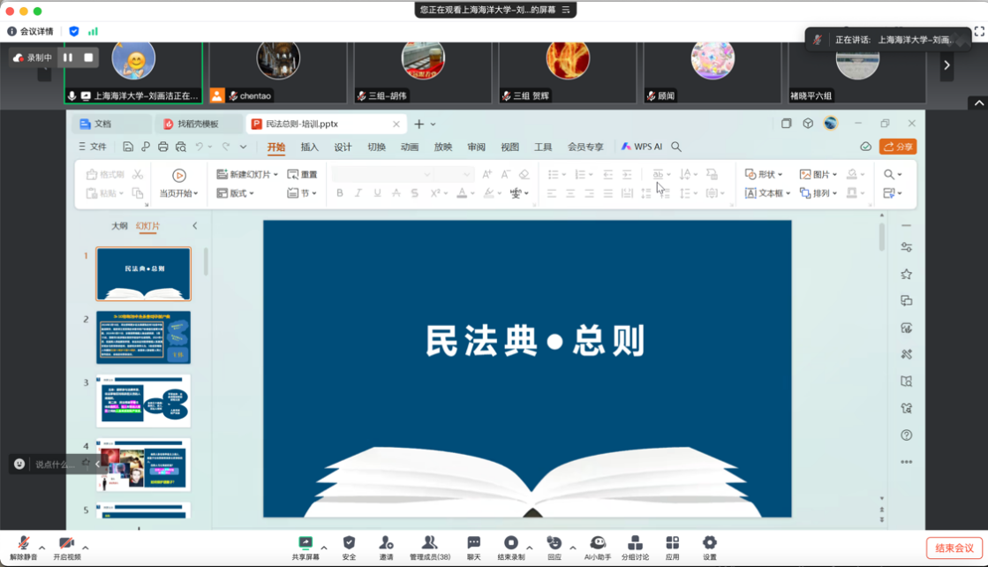Switch to the 插入 ribbon tab
The height and width of the screenshot is (567, 988).
pyautogui.click(x=309, y=147)
